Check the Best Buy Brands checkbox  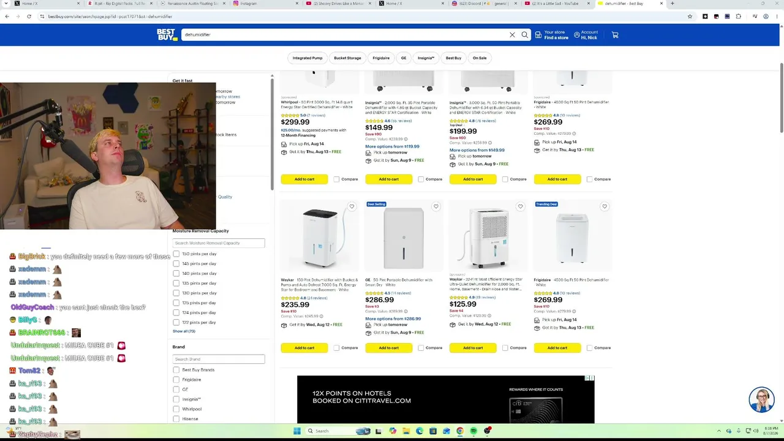coord(176,370)
